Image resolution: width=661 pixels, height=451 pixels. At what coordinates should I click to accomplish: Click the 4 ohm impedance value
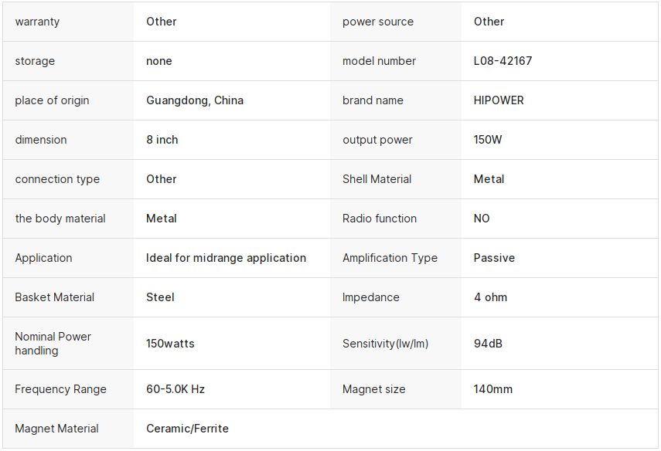point(490,297)
